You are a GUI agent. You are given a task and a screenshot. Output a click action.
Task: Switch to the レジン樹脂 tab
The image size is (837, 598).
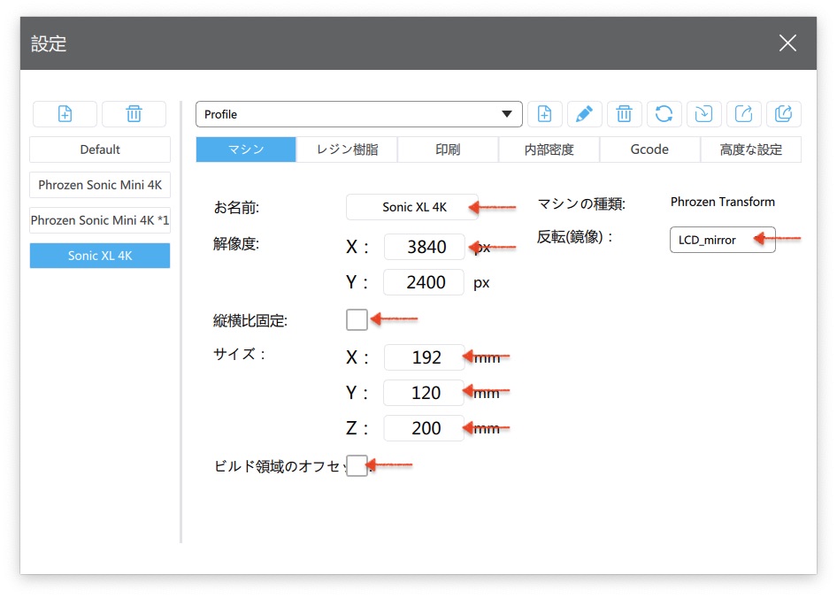coord(347,149)
